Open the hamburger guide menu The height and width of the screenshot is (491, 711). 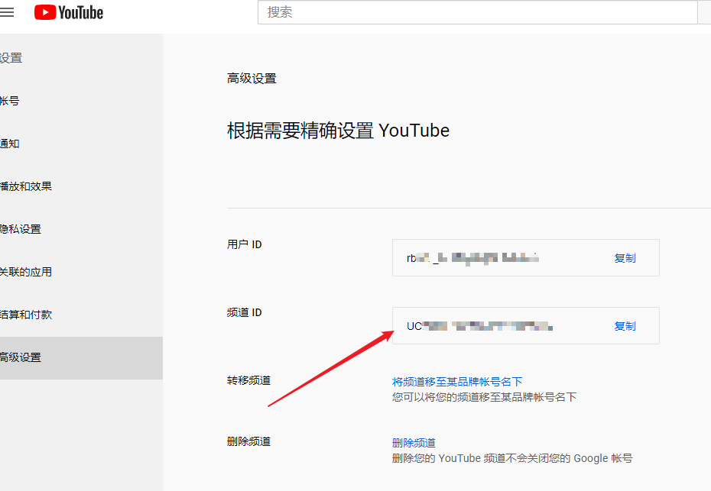pos(7,12)
